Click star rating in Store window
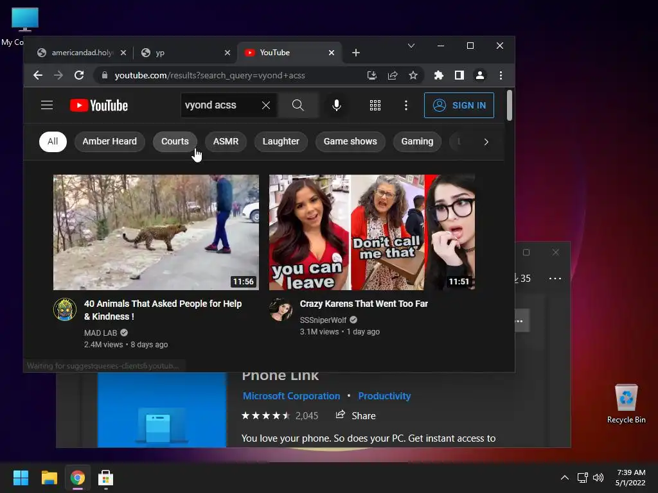Image resolution: width=658 pixels, height=493 pixels. 266,415
